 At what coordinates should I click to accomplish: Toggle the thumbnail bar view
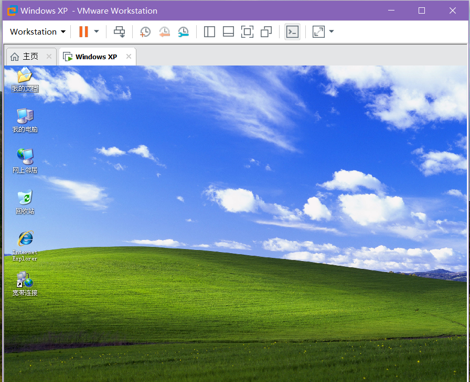click(228, 32)
